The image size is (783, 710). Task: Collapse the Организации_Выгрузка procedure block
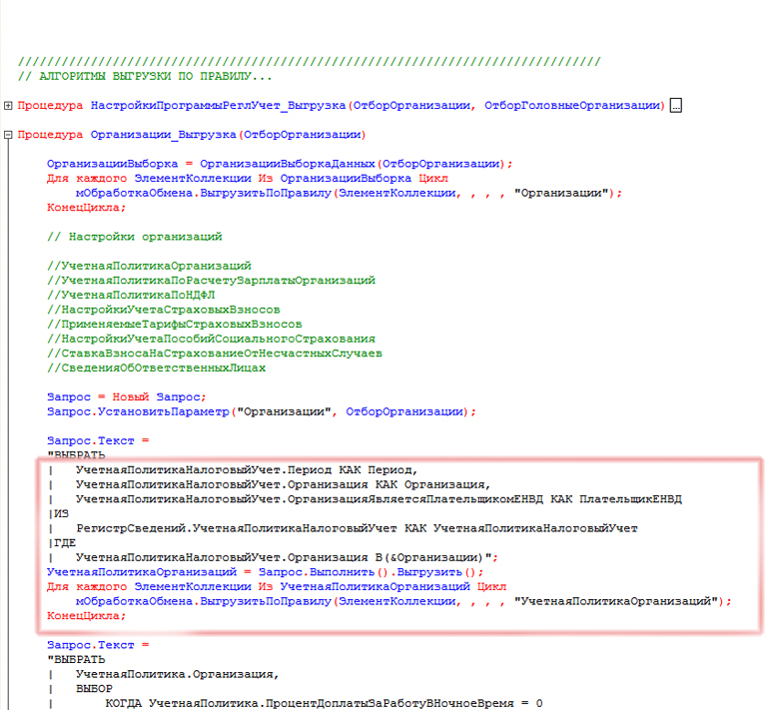click(9, 135)
